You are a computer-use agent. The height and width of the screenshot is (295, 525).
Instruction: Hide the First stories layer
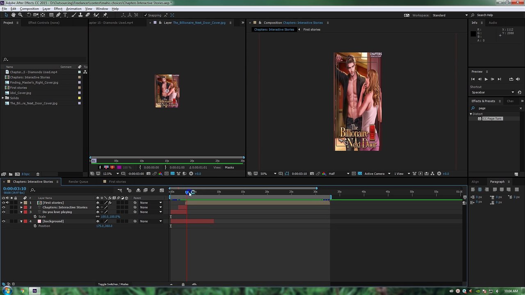click(4, 203)
